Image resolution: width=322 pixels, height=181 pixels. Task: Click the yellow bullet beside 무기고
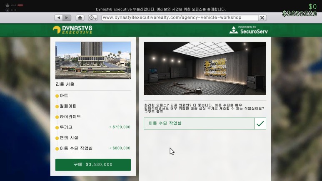[57, 128]
